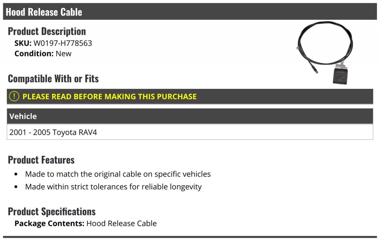
Task: Click the first bullet about matching original cable
Action: click(118, 174)
